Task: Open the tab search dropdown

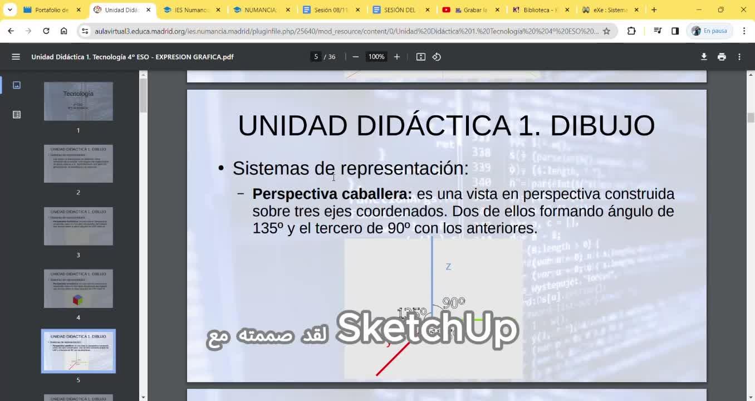Action: pyautogui.click(x=10, y=10)
